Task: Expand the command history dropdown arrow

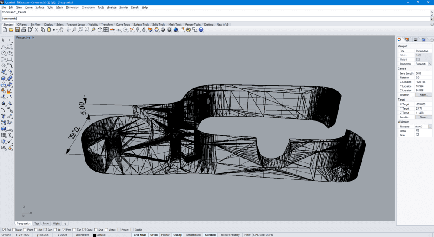Action: tap(431, 19)
